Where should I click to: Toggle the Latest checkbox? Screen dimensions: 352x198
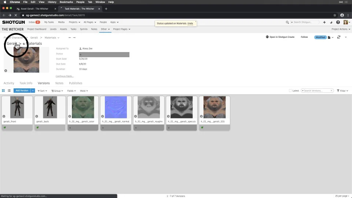(290, 91)
